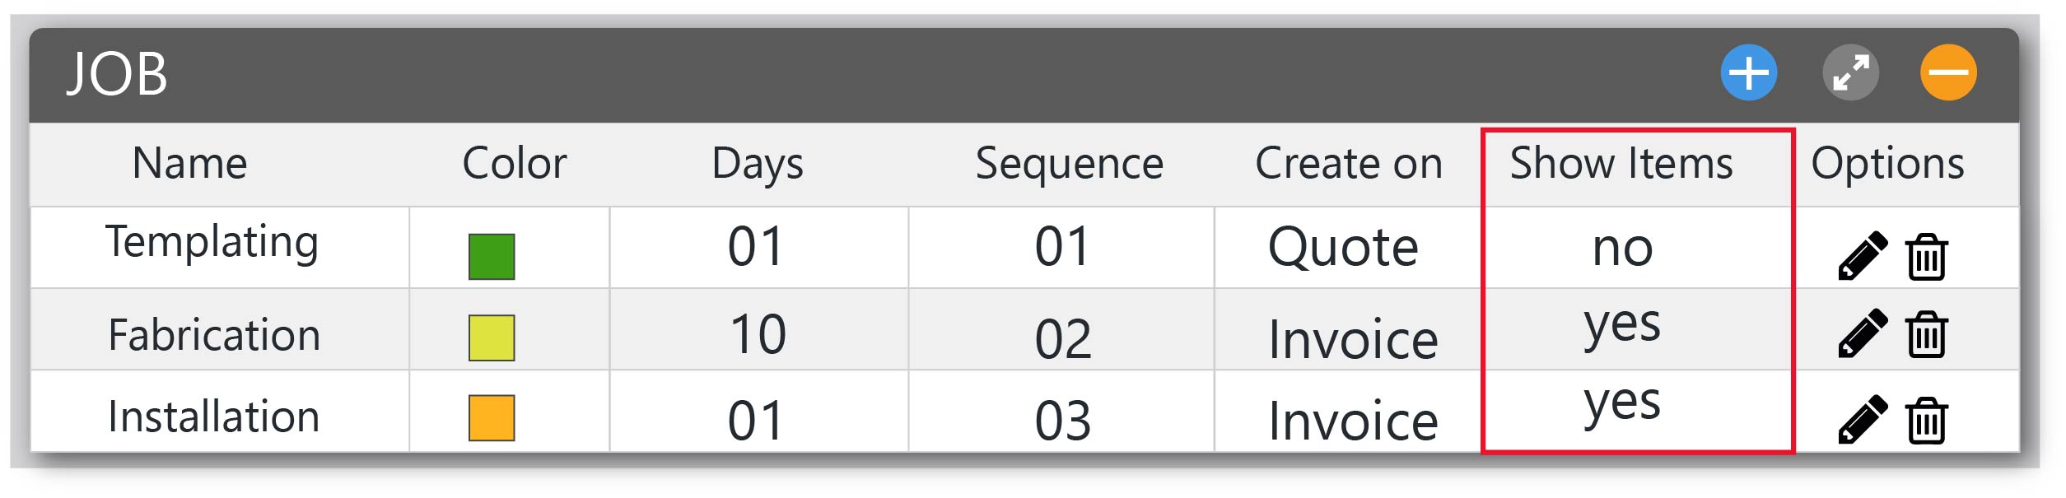This screenshot has width=2066, height=498.
Task: Click the blue plus add job button
Action: click(1748, 72)
